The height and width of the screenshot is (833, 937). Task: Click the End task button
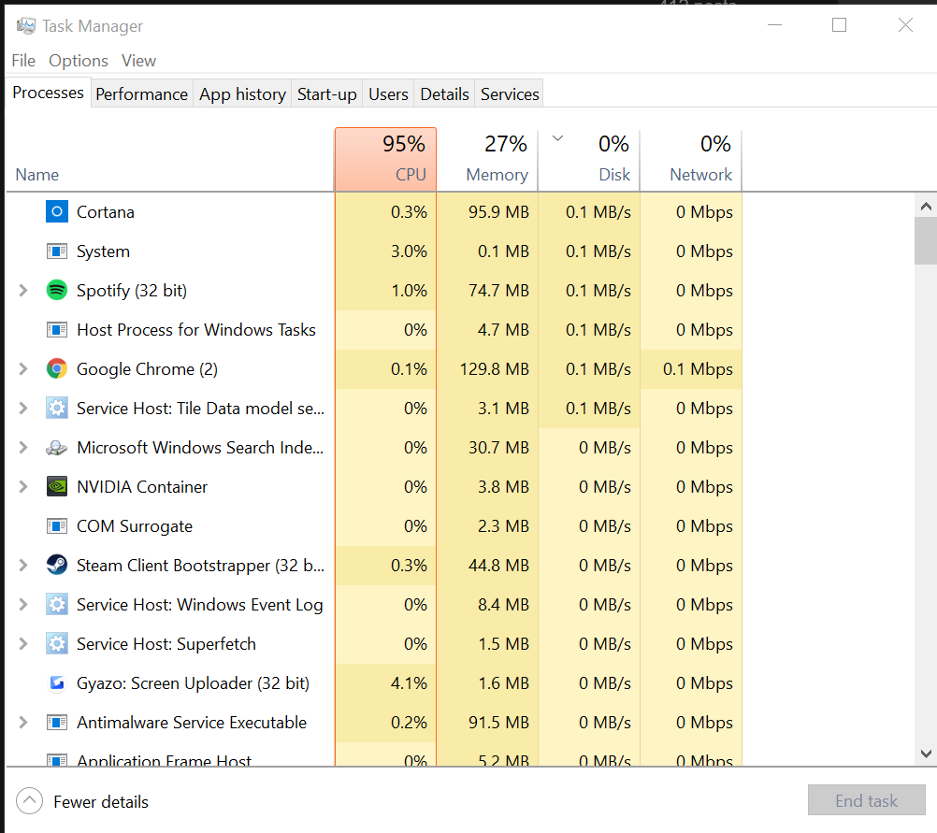pyautogui.click(x=867, y=800)
